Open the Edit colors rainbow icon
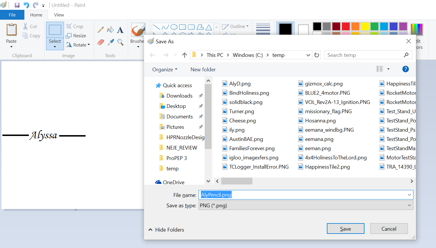Viewport: 436px width, 248px height. [x=417, y=29]
